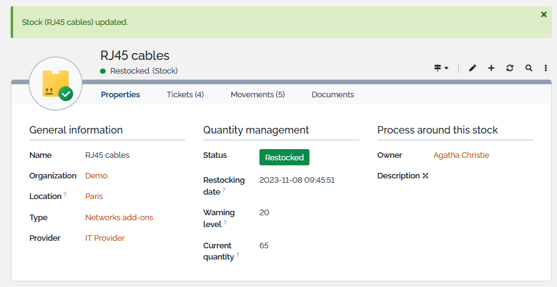557x287 pixels.
Task: Click the green Restocked status badge
Action: (284, 157)
